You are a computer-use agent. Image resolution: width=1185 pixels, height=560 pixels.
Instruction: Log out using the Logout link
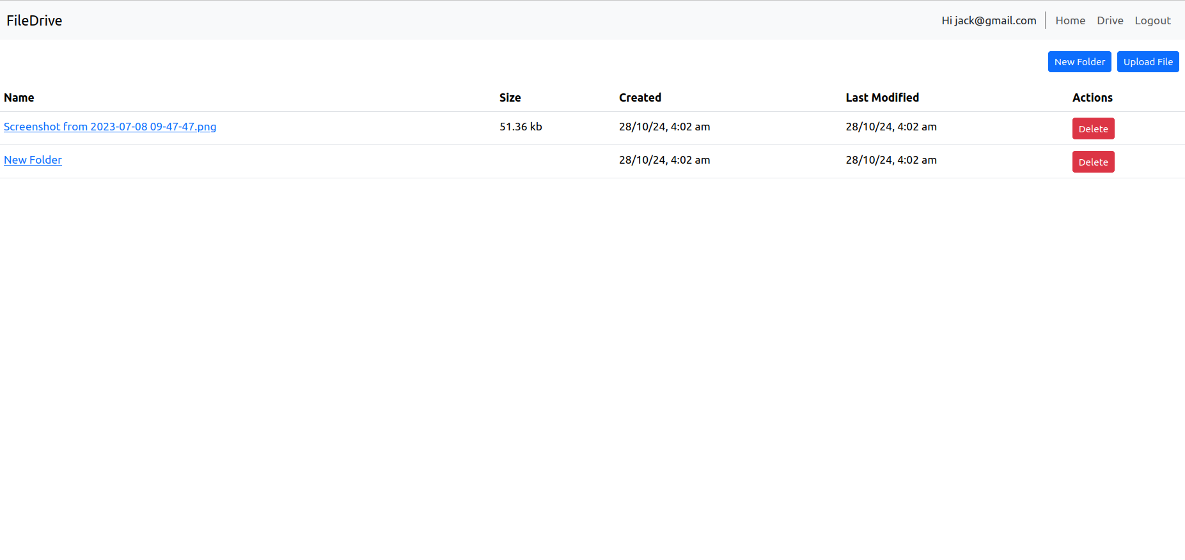1152,20
